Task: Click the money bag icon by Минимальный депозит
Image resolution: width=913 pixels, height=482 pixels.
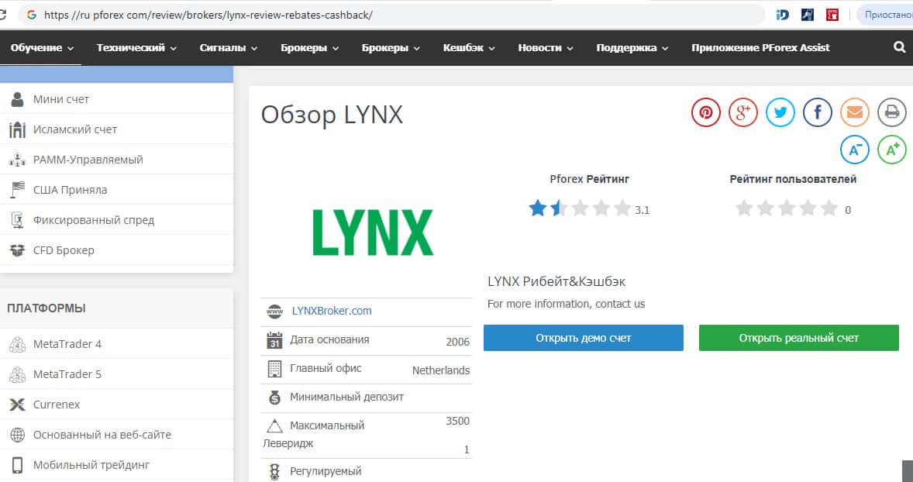Action: pos(274,398)
